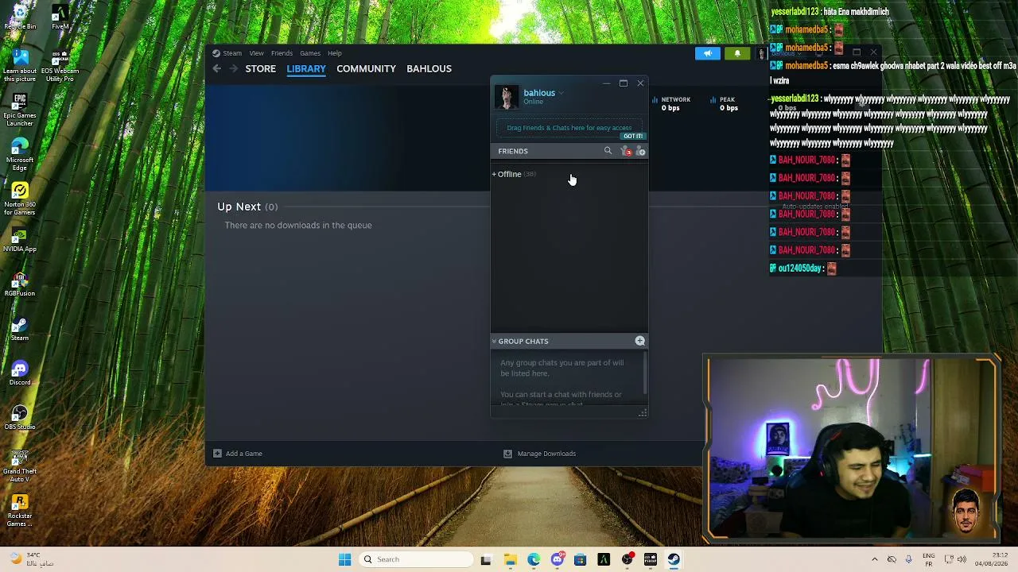Image resolution: width=1018 pixels, height=572 pixels.
Task: Click the Steam icon on the taskbar
Action: click(x=674, y=559)
